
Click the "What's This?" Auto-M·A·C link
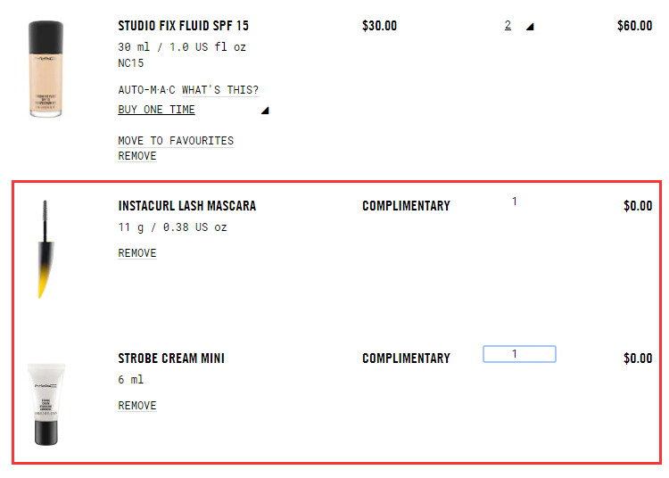(x=220, y=90)
